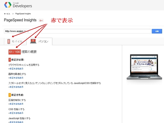Click the laptop screenshot preview thumbnail
Viewport: 164px width, 123px height.
[x=144, y=67]
